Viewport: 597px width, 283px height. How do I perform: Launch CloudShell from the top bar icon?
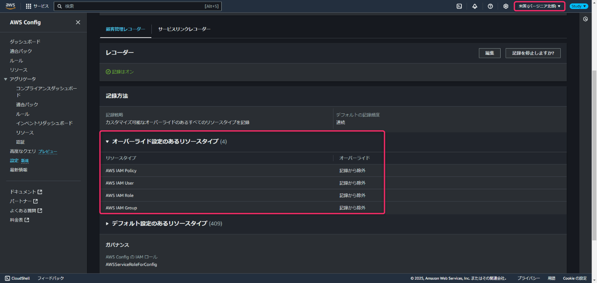(x=459, y=6)
